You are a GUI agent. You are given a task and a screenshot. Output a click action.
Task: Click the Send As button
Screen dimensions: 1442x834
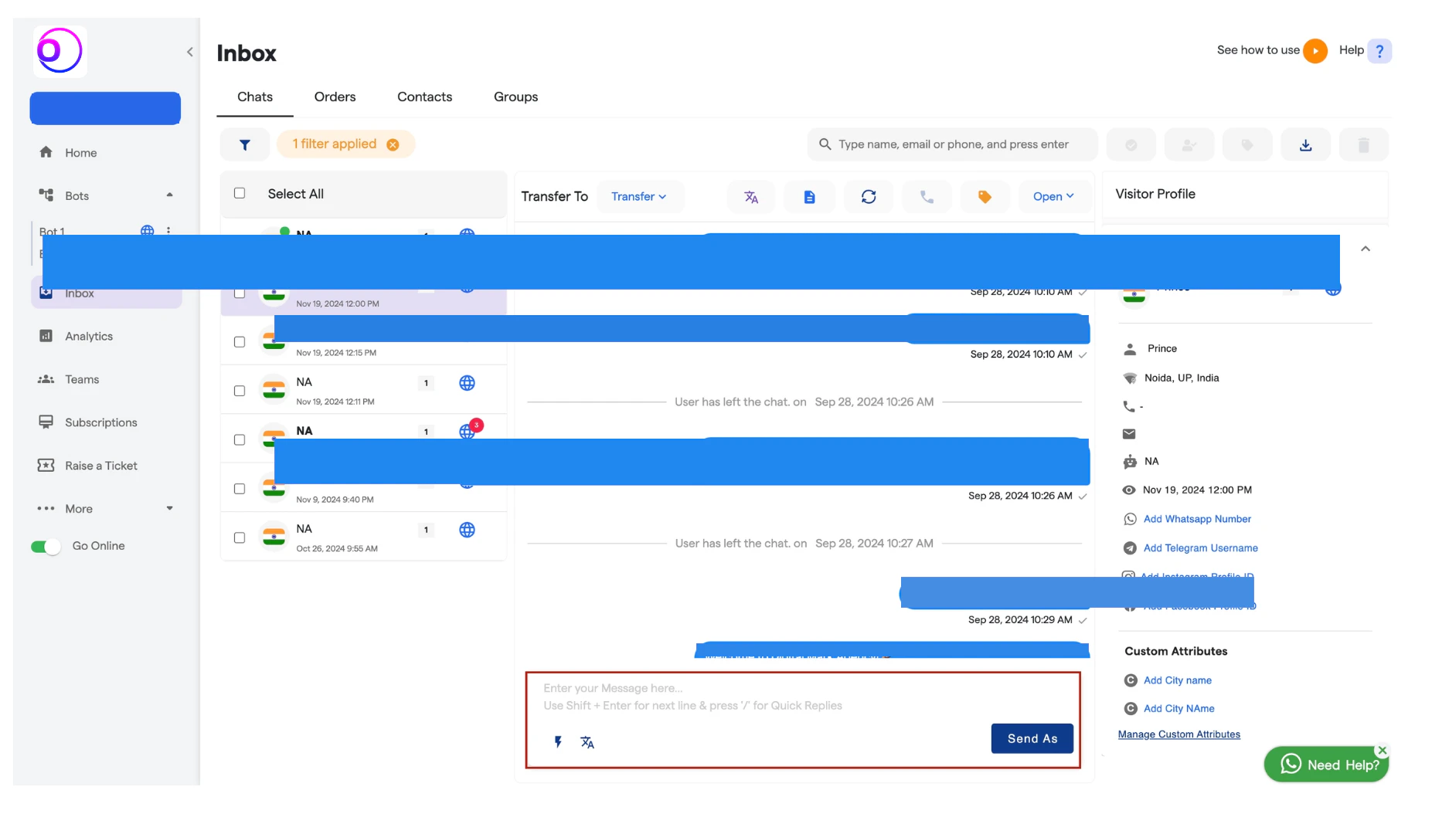1032,739
